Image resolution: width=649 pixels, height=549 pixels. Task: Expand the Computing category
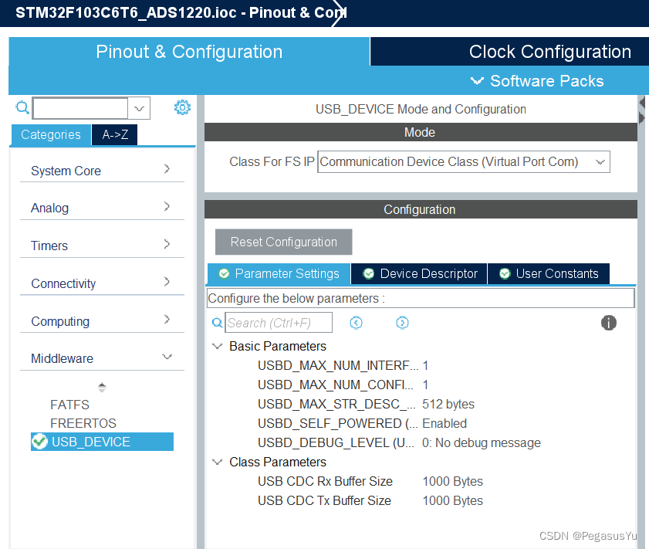tap(102, 320)
